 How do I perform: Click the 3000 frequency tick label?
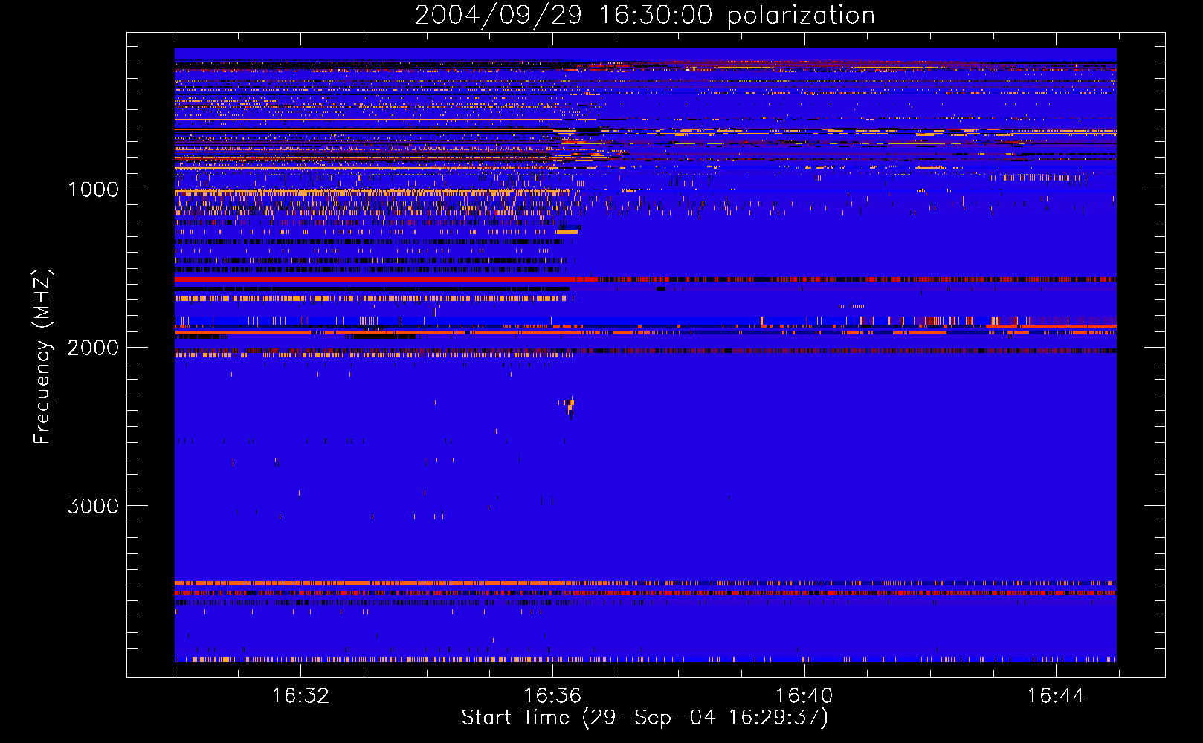pos(93,506)
